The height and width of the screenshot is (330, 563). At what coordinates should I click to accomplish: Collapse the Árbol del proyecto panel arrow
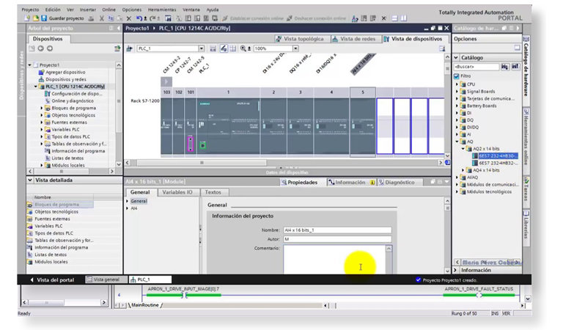click(118, 28)
